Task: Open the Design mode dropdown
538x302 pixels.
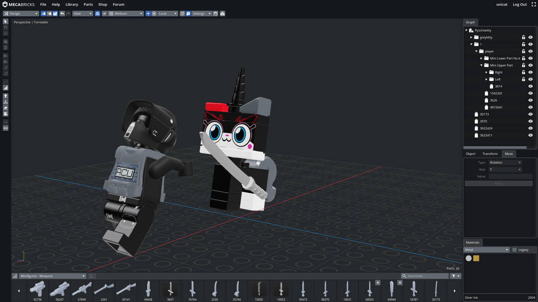Action: (x=21, y=14)
